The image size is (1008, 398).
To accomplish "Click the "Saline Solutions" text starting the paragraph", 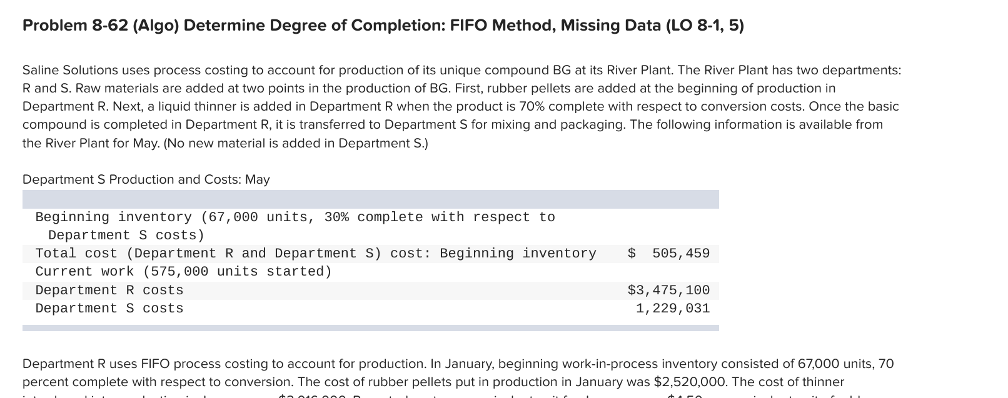I will (70, 70).
